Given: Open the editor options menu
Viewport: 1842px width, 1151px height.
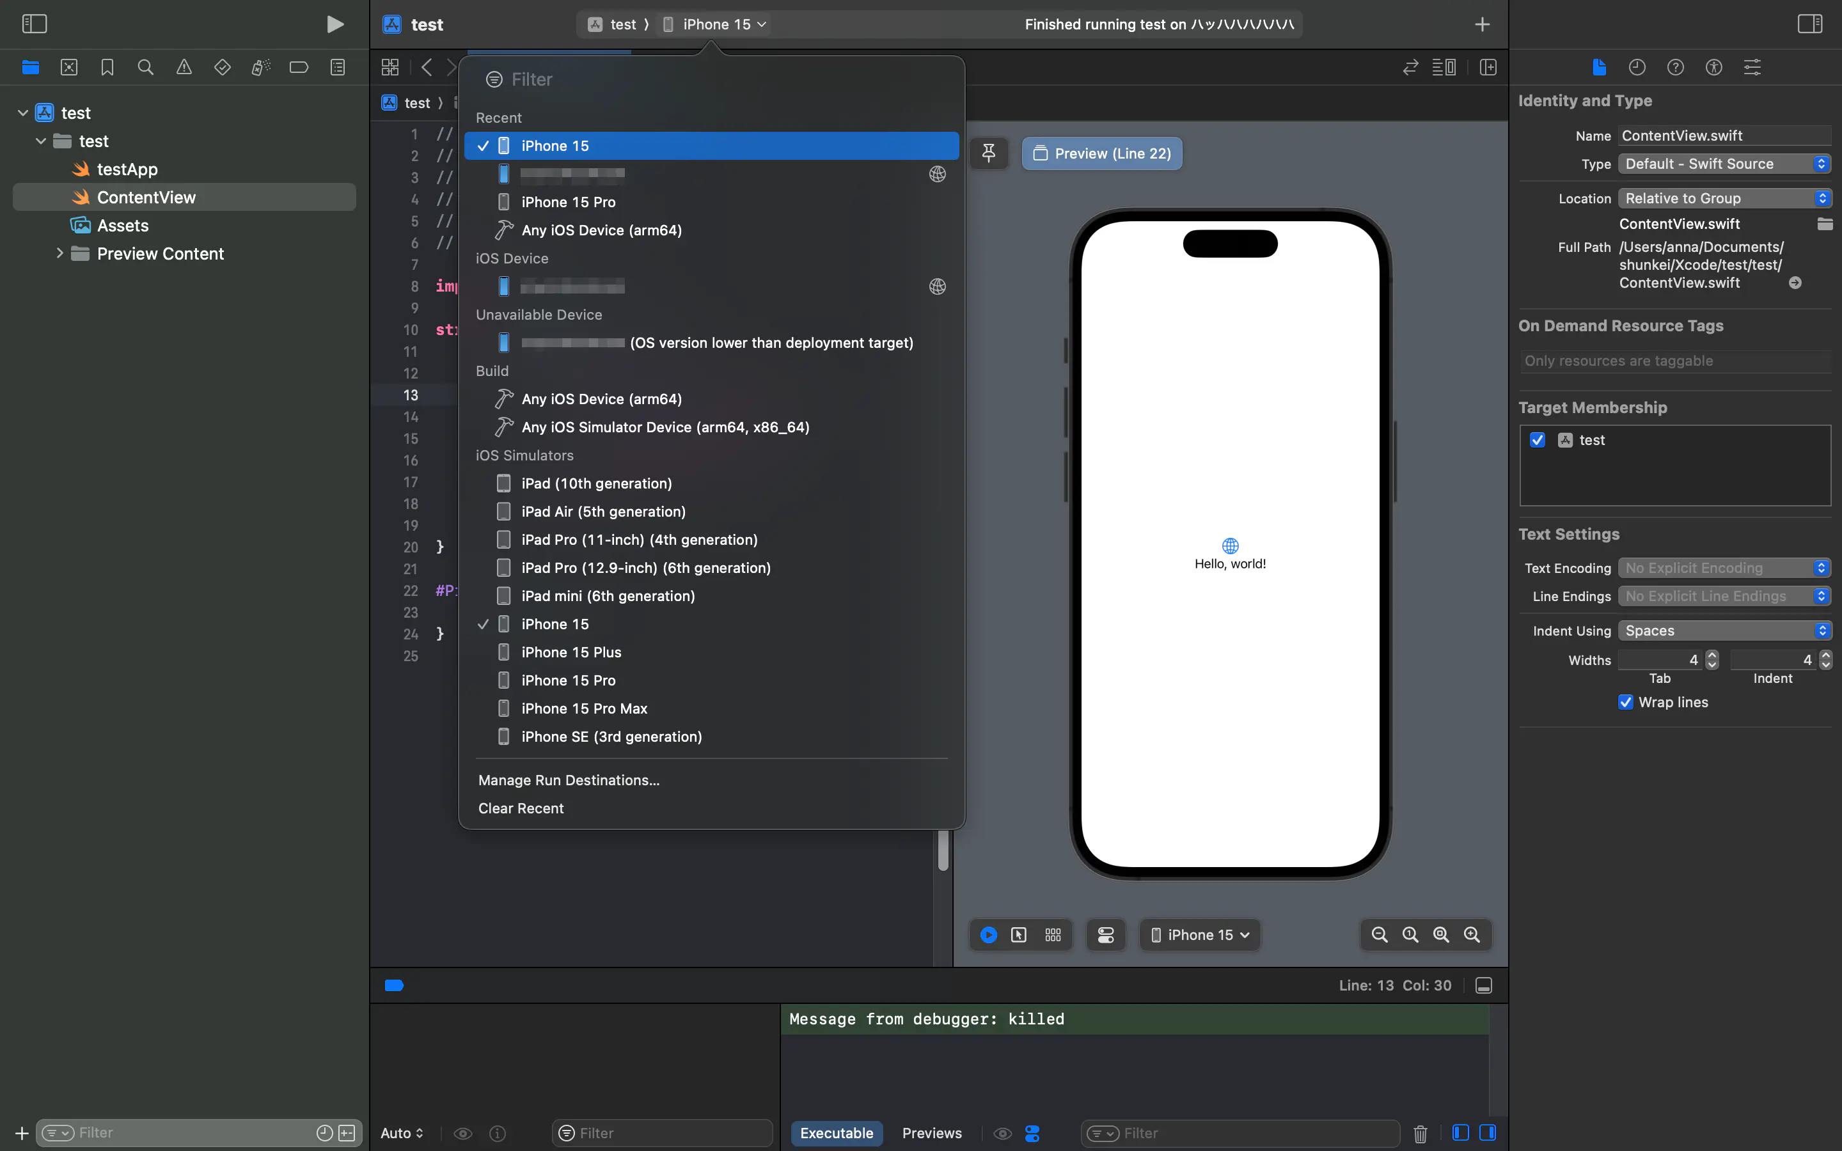Looking at the screenshot, I should pyautogui.click(x=1444, y=67).
